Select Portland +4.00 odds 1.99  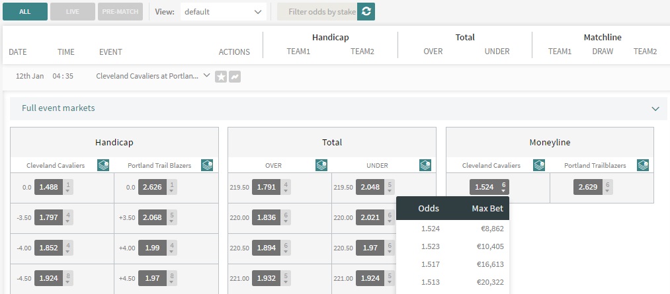pos(153,248)
